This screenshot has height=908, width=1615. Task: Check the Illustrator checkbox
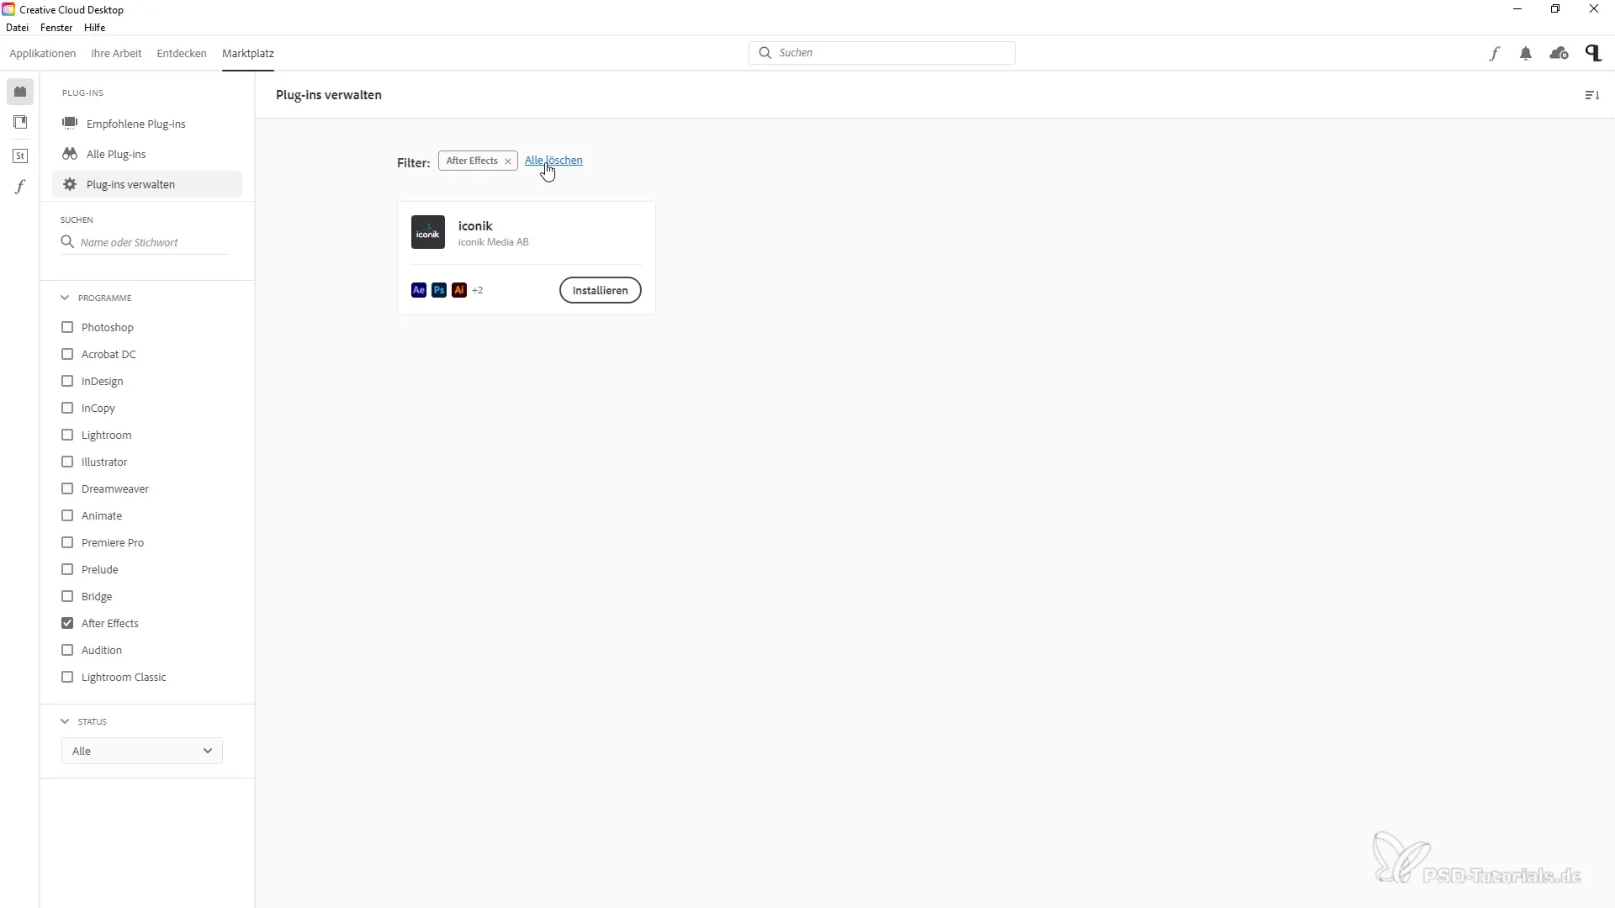(67, 462)
